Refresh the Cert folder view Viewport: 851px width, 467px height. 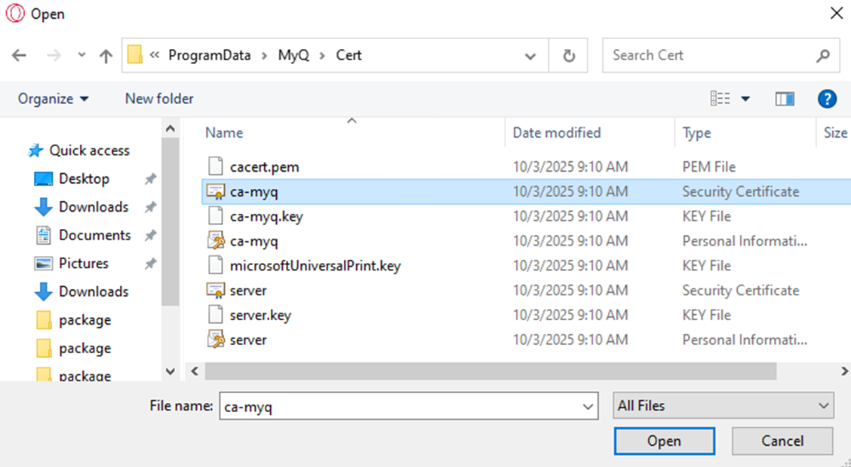pyautogui.click(x=569, y=56)
